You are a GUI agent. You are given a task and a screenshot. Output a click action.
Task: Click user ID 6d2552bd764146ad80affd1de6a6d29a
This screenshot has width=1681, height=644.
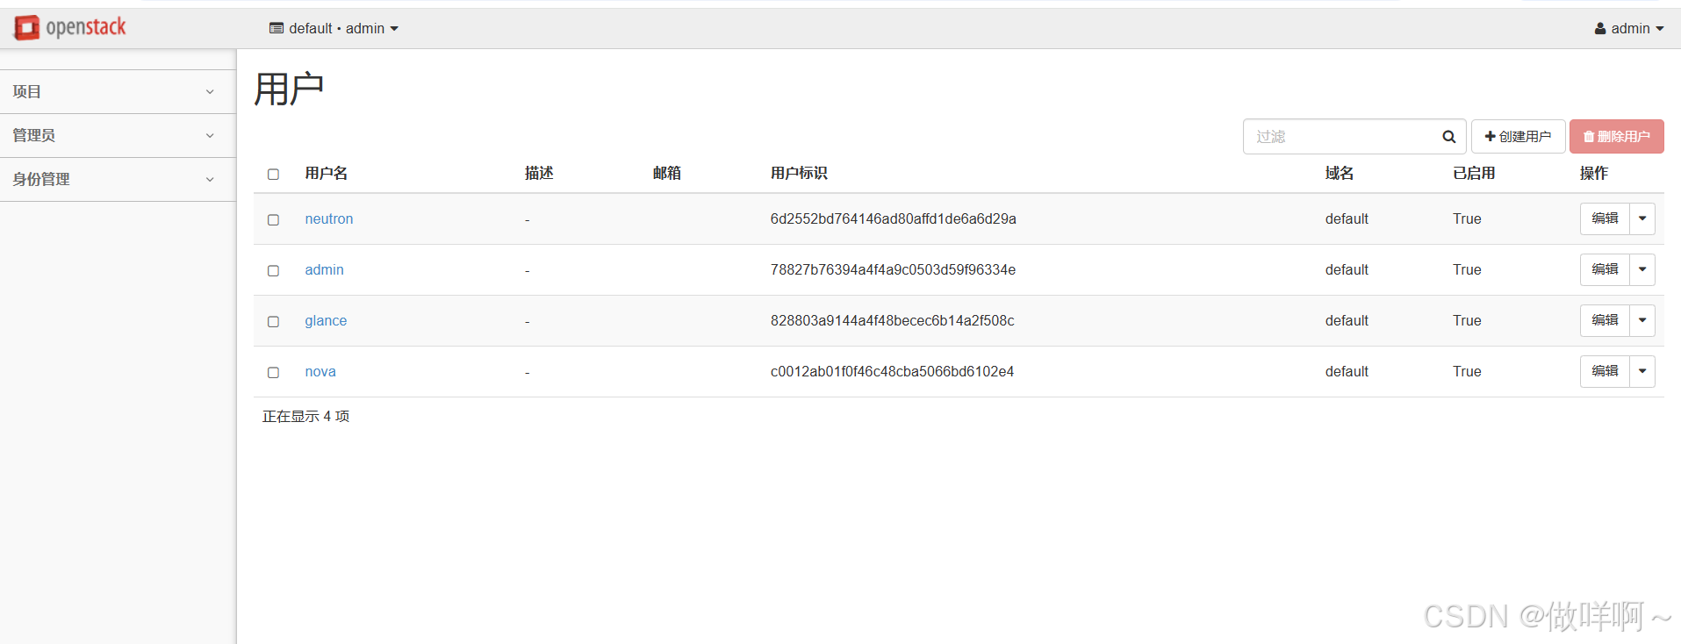893,218
